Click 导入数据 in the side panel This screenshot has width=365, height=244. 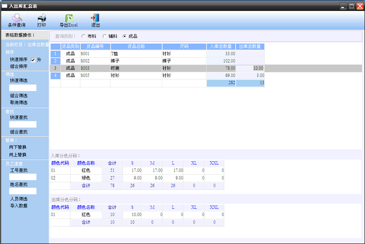[x=18, y=206]
